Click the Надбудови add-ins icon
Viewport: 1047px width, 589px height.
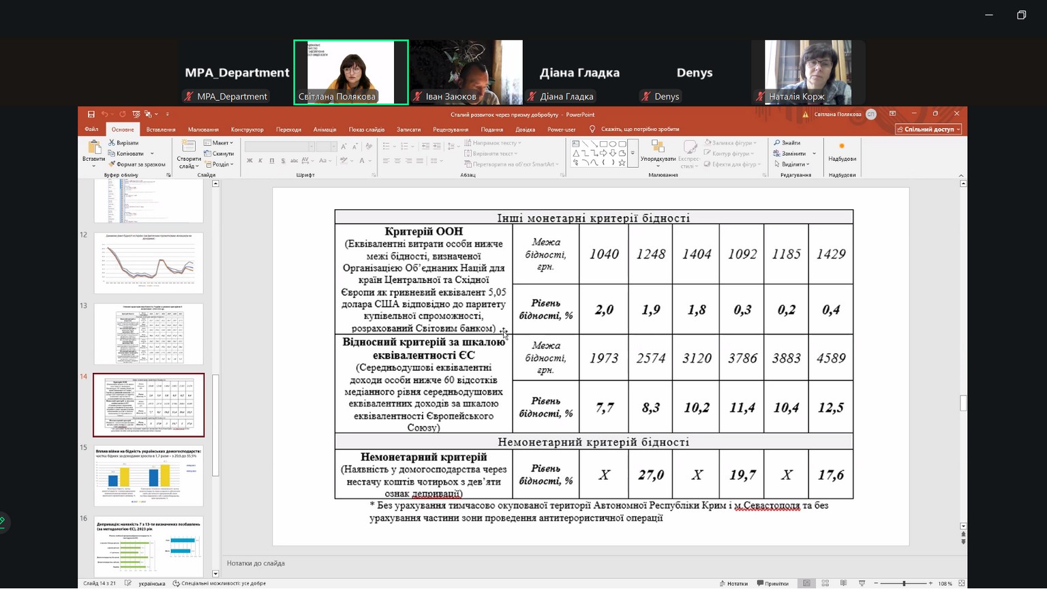[842, 147]
